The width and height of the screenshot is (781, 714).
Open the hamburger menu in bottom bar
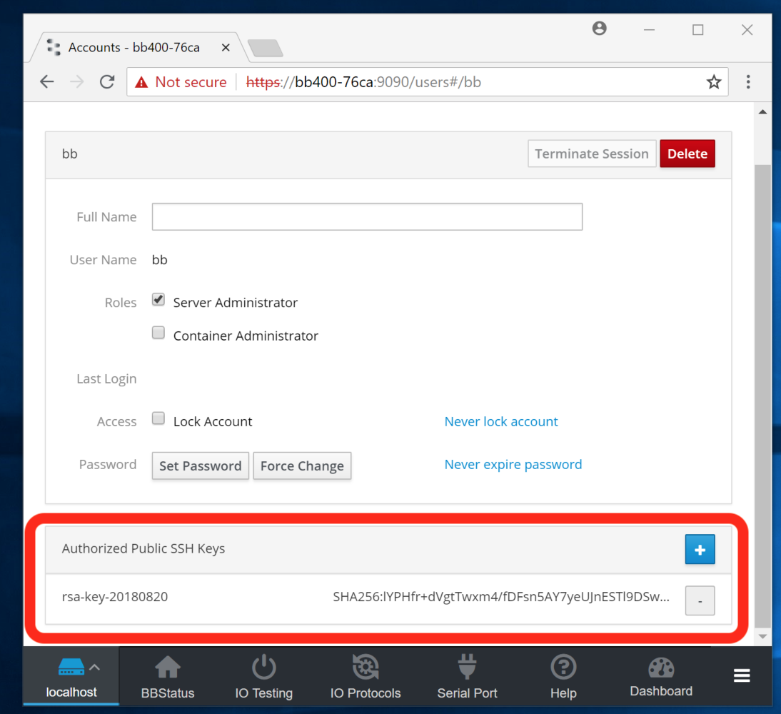pyautogui.click(x=742, y=676)
